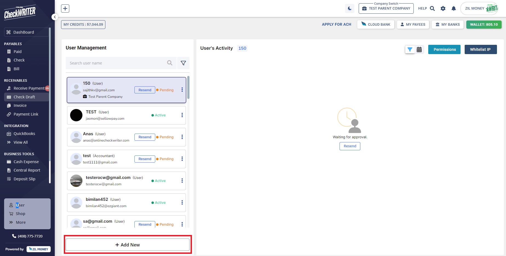Open the notifications bell
The height and width of the screenshot is (256, 506).
click(454, 8)
